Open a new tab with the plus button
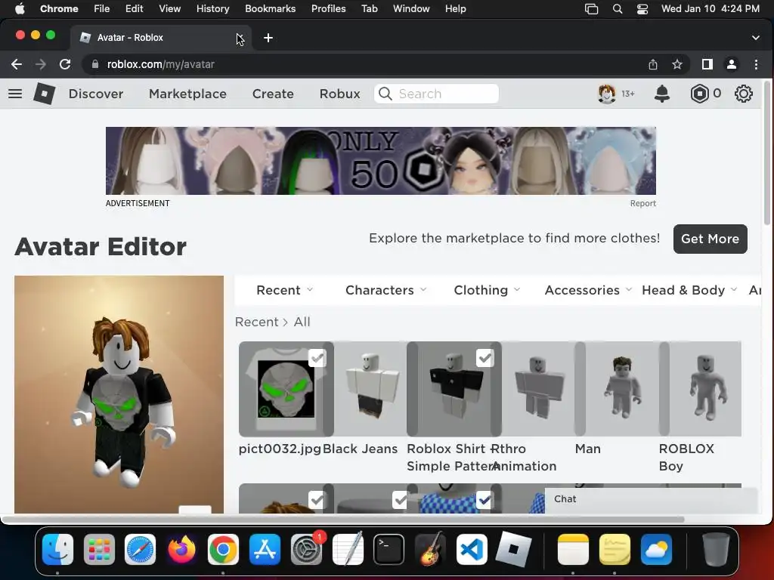This screenshot has height=580, width=774. (268, 38)
